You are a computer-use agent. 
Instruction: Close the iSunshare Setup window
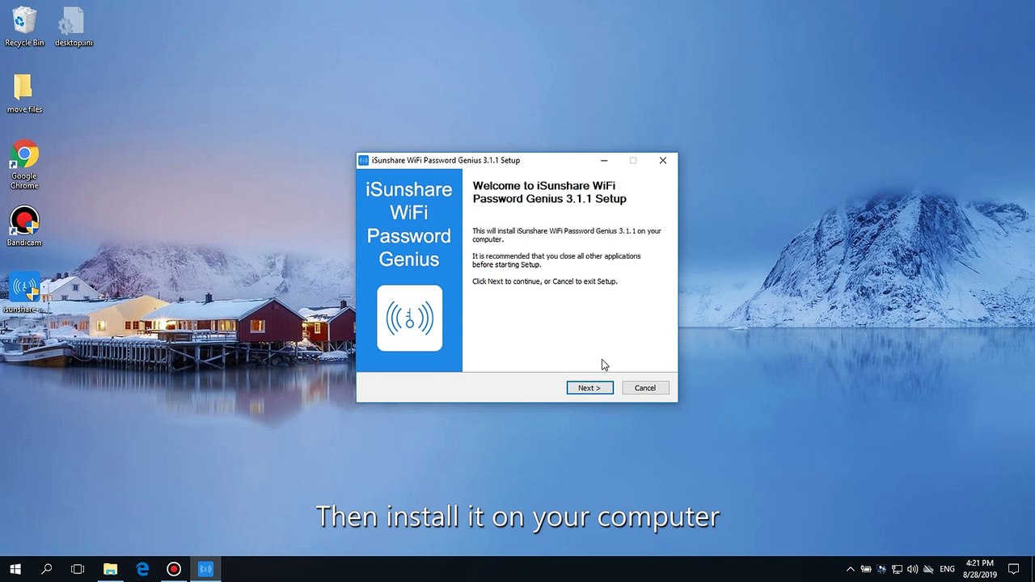(x=663, y=160)
